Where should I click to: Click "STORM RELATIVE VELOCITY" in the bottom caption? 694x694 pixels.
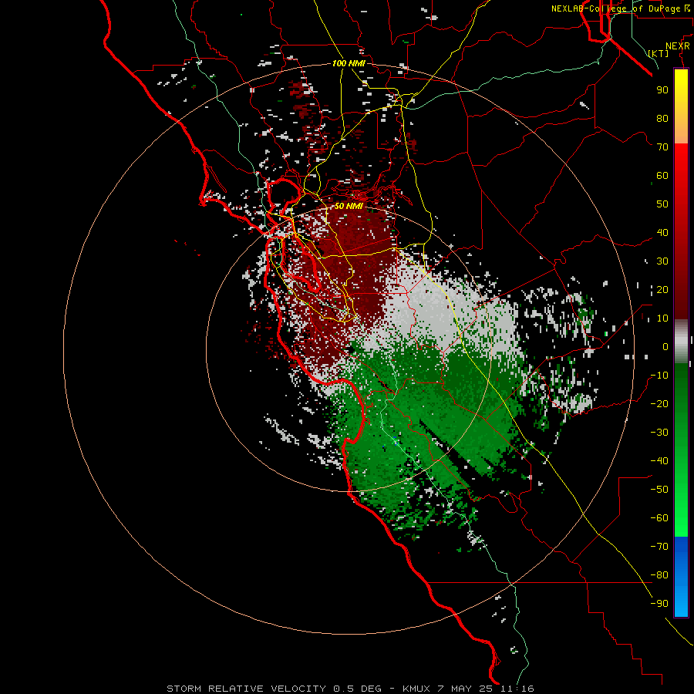[x=248, y=689]
